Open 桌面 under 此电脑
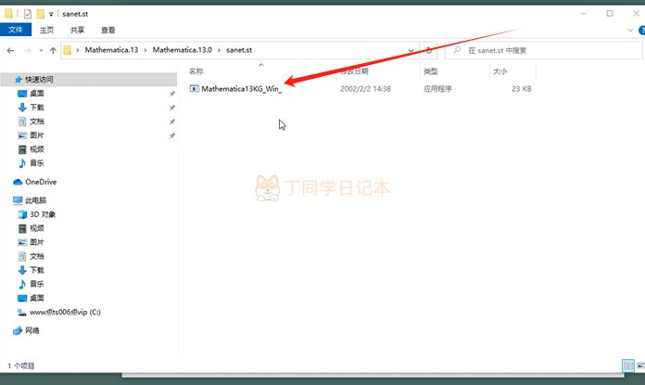Image resolution: width=645 pixels, height=385 pixels. point(37,298)
